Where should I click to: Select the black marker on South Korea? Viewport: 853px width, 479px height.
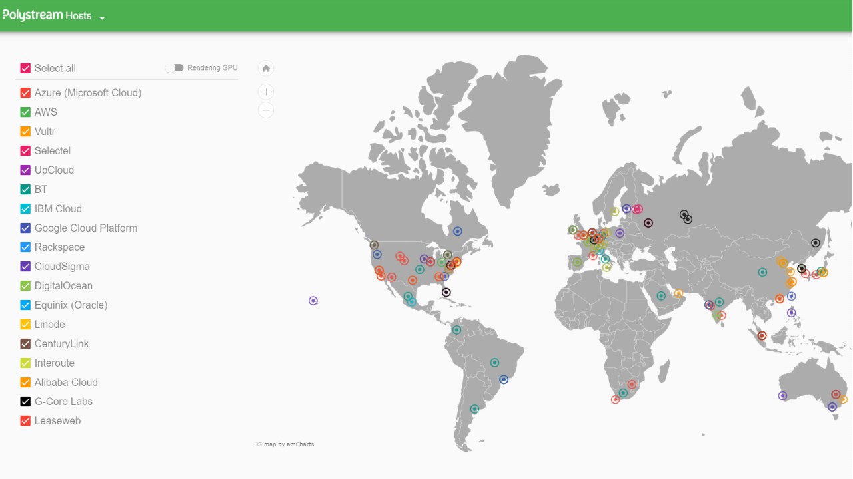point(802,269)
